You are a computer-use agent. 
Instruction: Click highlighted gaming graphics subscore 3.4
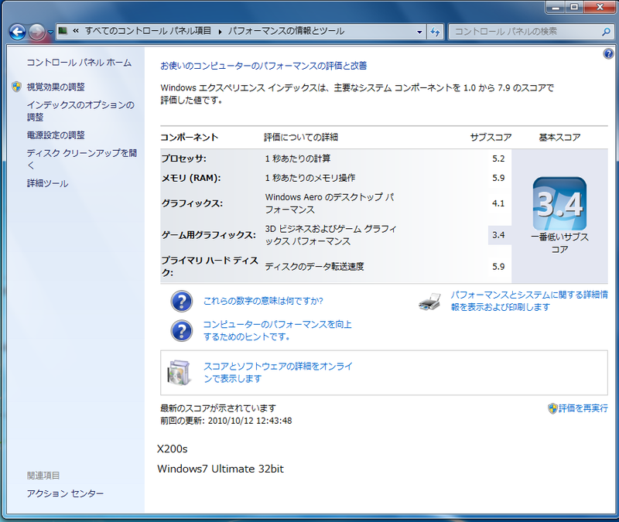pos(498,235)
